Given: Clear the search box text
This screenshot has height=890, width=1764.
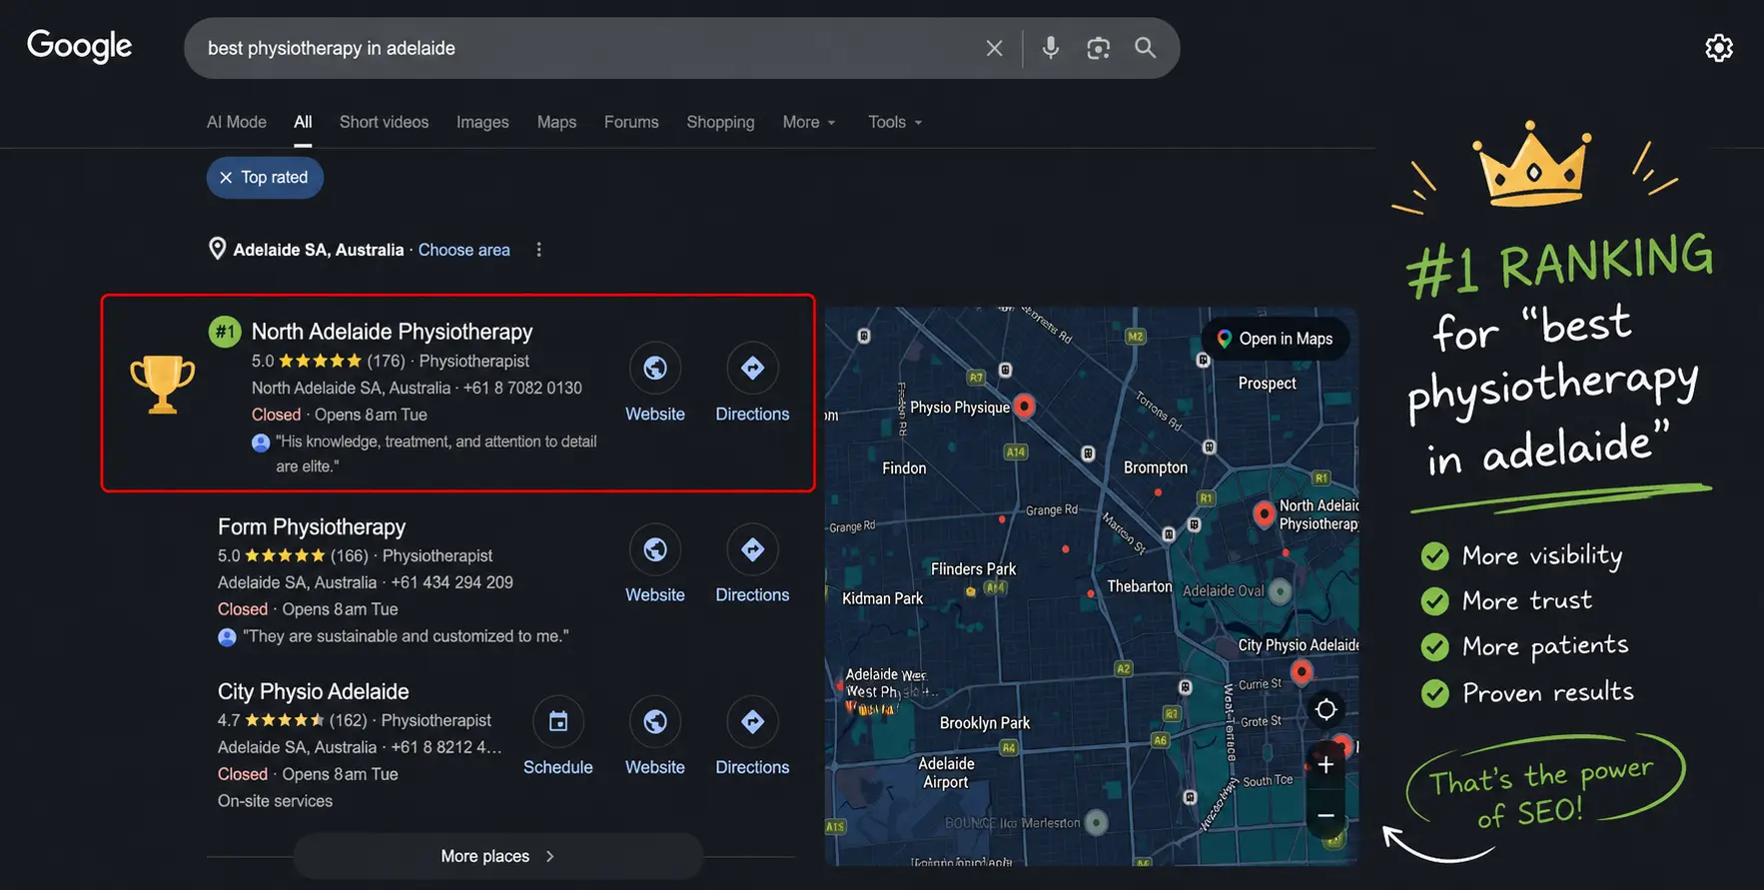Looking at the screenshot, I should tap(994, 48).
